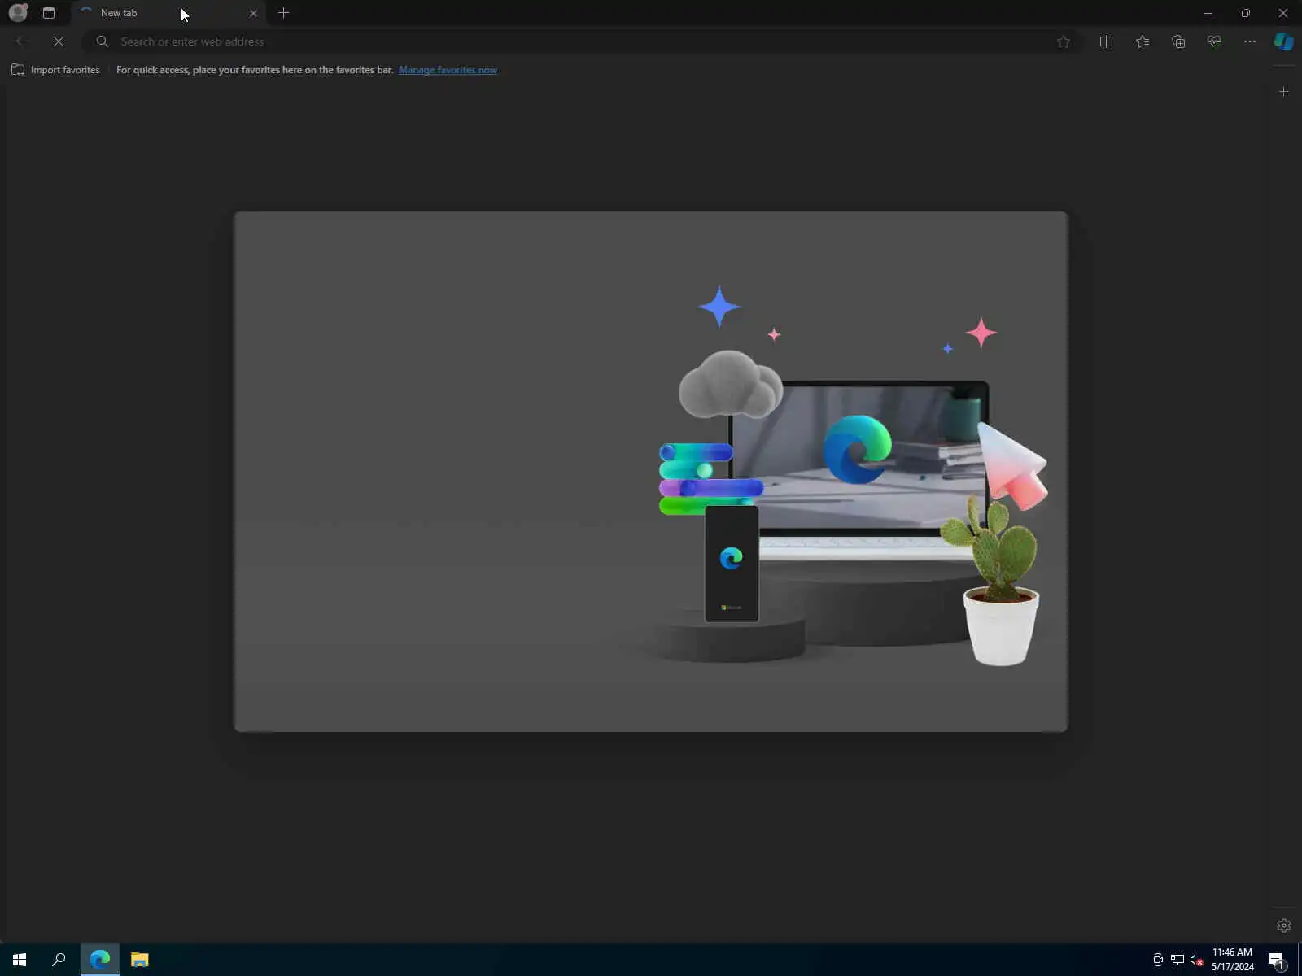
Task: Add this page to favorites star
Action: 1064,41
